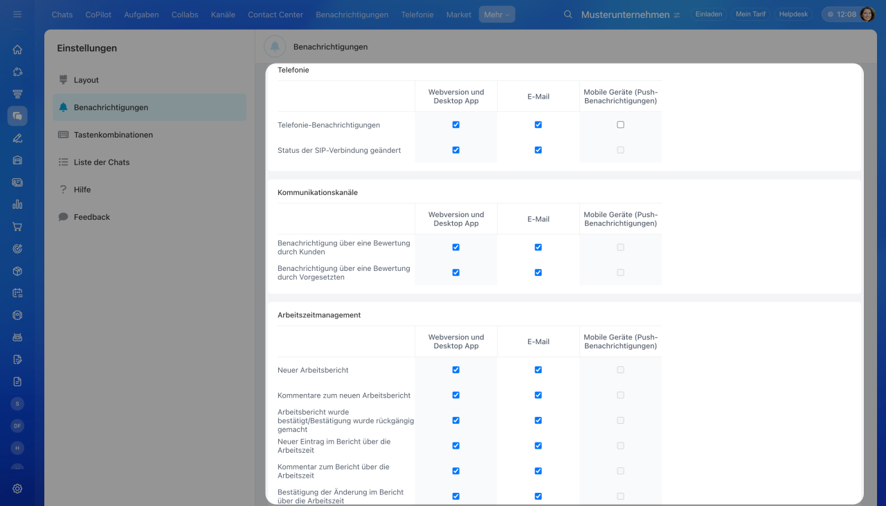The image size is (886, 506).
Task: Uncheck E-Mail for Status der SIP-Verbindung geändert
Action: (538, 150)
